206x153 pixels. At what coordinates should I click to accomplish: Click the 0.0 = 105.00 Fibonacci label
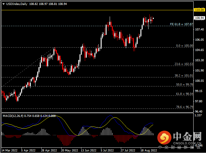tap(185, 46)
